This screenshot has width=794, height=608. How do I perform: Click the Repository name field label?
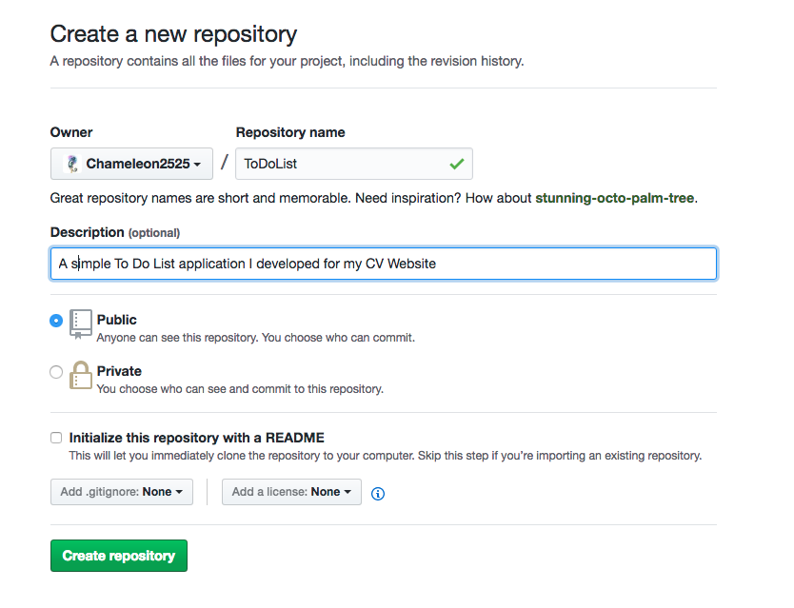click(x=290, y=132)
